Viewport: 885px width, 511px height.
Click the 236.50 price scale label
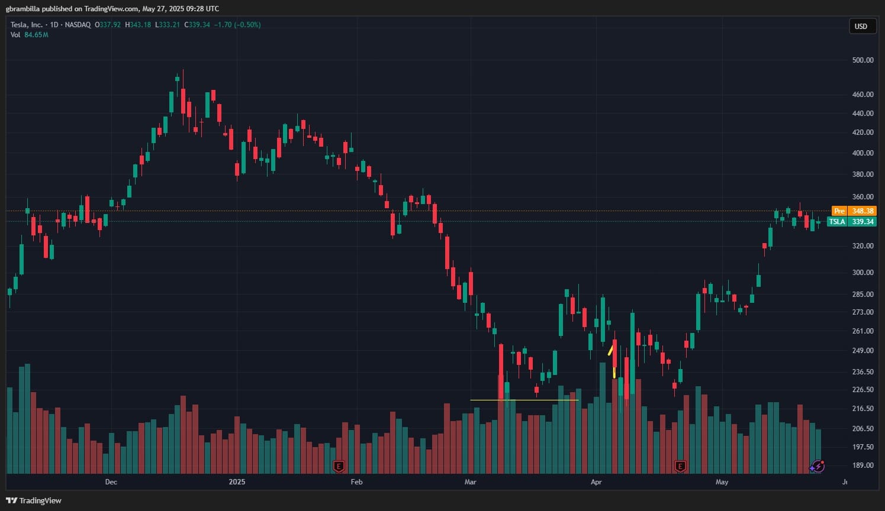(x=863, y=372)
